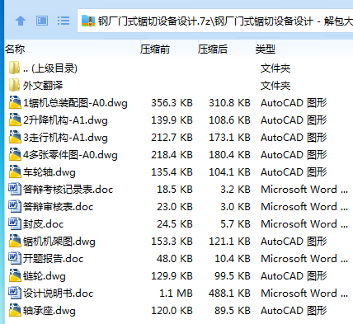Click the 1锯机总装配图-A0.dwg file icon
Image resolution: width=353 pixels, height=324 pixels.
coord(15,102)
